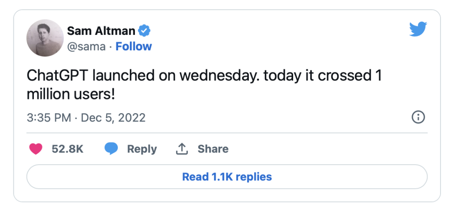Click the divider line above the likes row
The height and width of the screenshot is (210, 451).
click(x=227, y=133)
